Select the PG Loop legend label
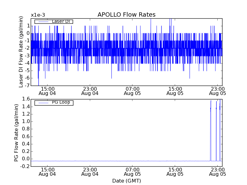This screenshot has height=185, width=247. 61,102
